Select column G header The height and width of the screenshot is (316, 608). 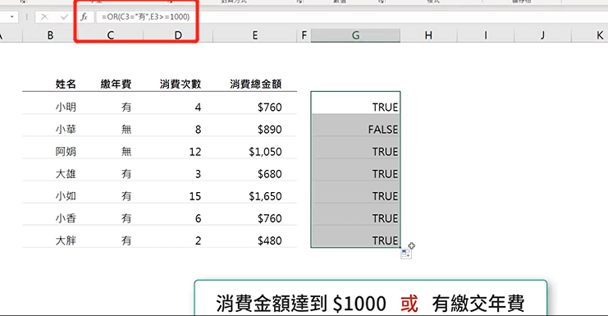355,35
